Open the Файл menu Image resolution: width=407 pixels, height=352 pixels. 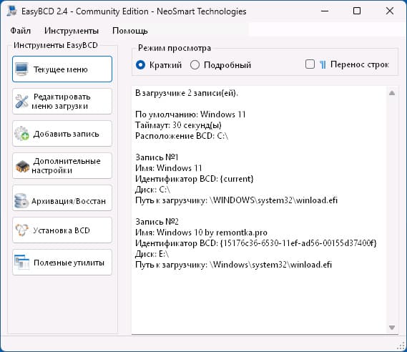pyautogui.click(x=20, y=31)
